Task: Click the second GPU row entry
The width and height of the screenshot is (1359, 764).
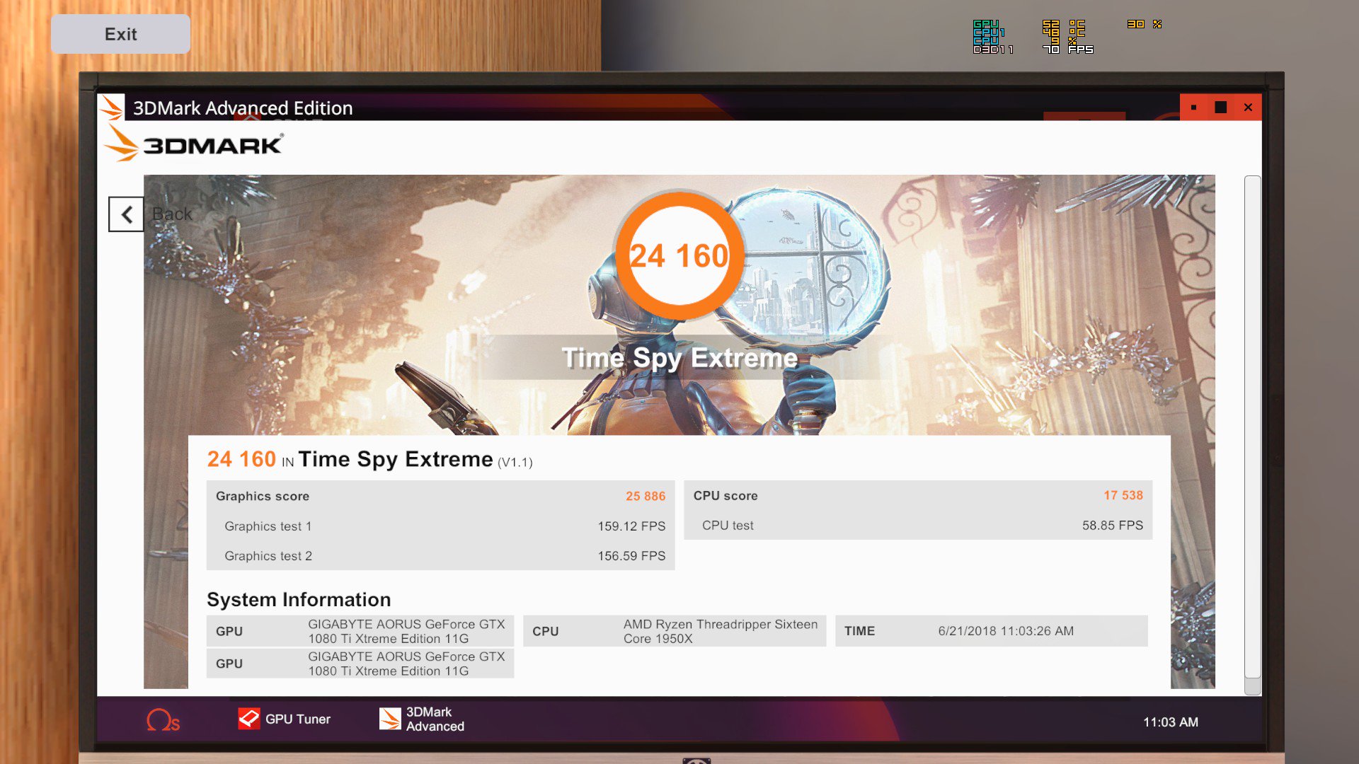Action: coord(360,664)
